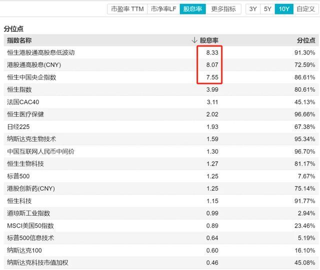Click the 72.59% percentile value
The image size is (320, 270).
coord(304,65)
